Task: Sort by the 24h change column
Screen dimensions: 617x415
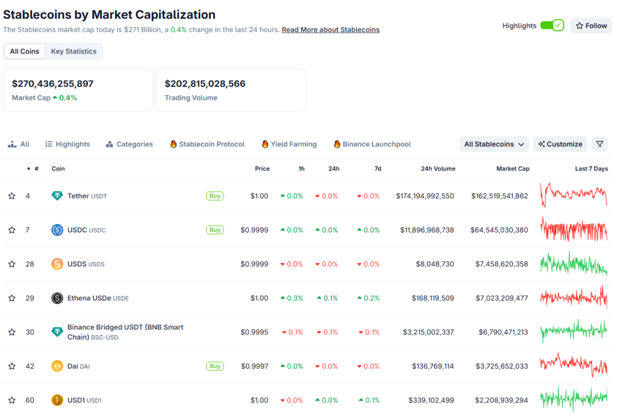Action: pos(334,169)
